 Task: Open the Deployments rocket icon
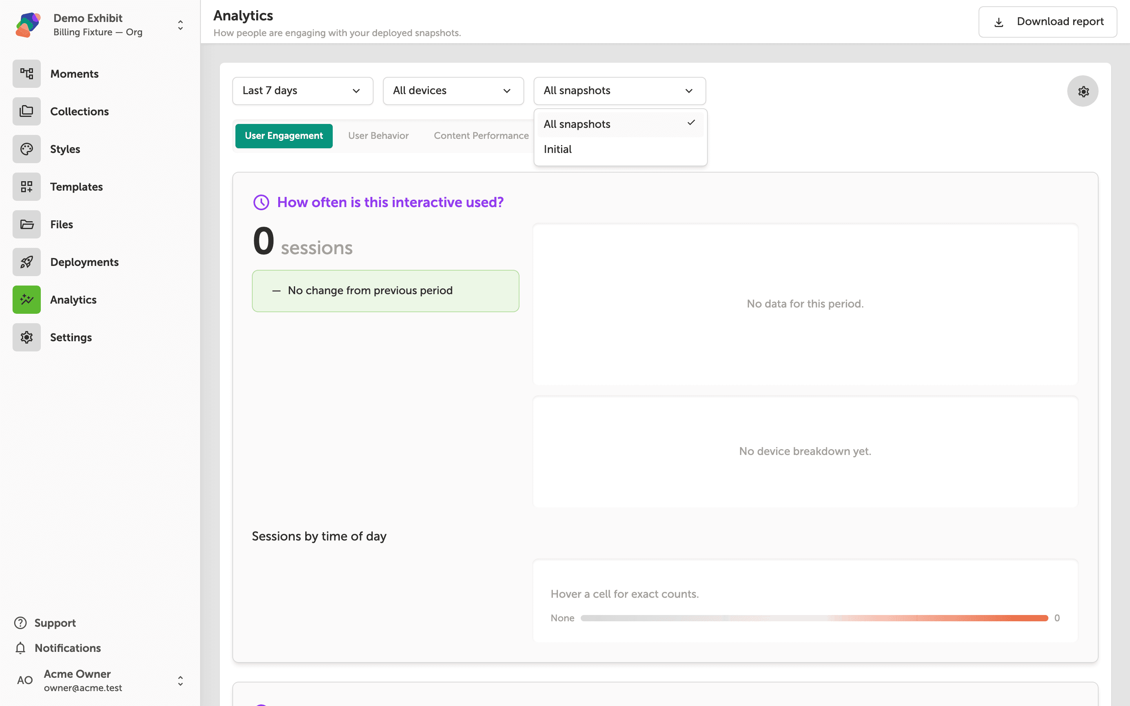(x=27, y=262)
